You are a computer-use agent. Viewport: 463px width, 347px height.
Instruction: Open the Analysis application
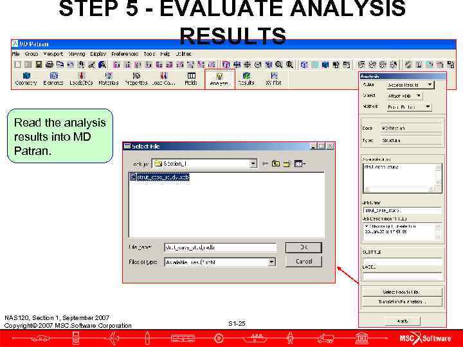point(219,80)
